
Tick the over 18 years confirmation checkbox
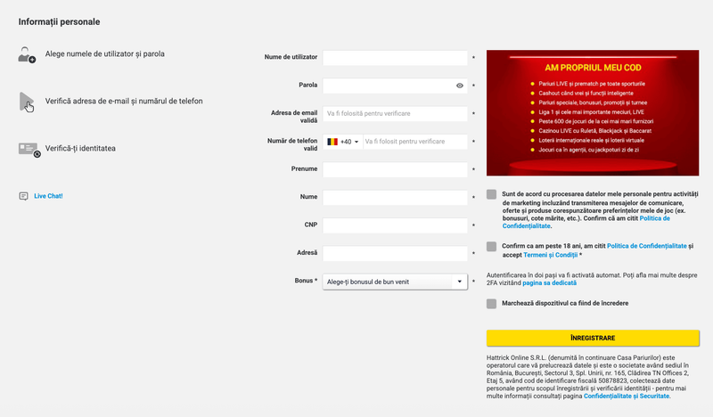(x=492, y=246)
